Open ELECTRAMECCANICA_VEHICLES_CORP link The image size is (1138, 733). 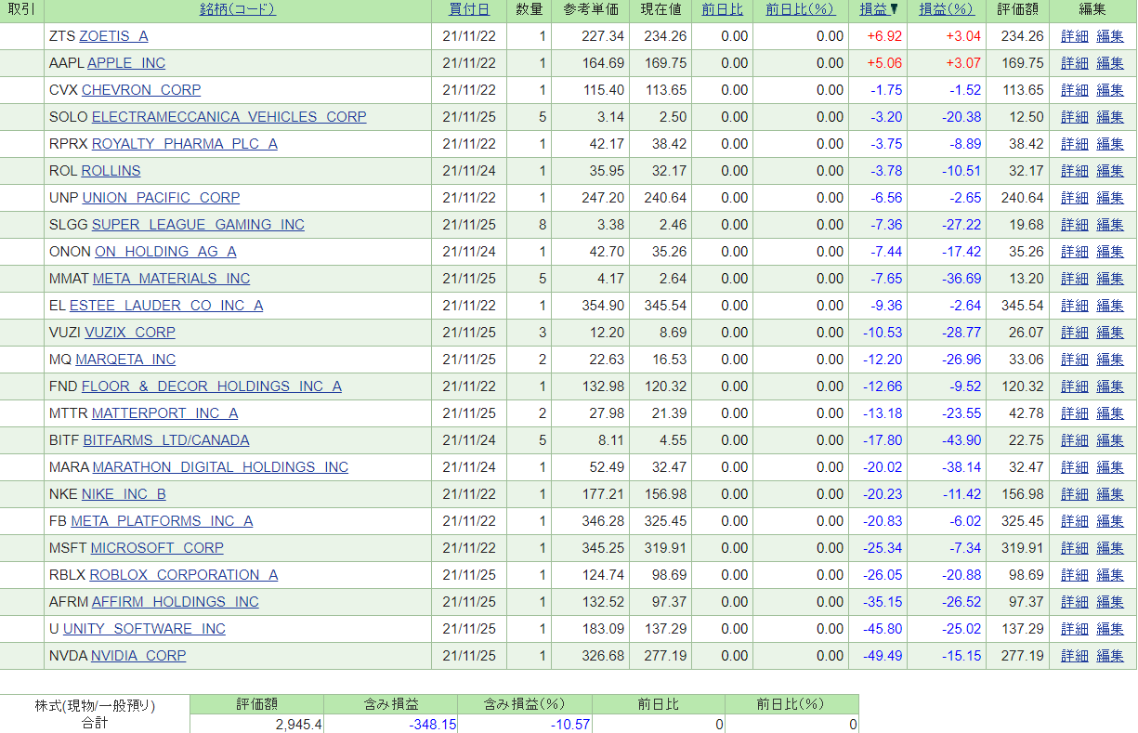[229, 117]
